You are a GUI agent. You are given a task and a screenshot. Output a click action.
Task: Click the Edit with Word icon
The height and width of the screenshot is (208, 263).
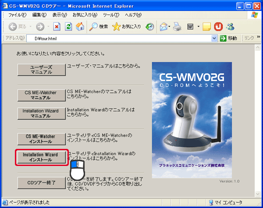tap(190, 26)
